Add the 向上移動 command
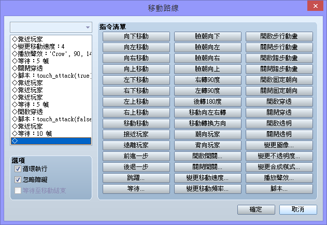This screenshot has width=327, height=225. tap(136, 69)
